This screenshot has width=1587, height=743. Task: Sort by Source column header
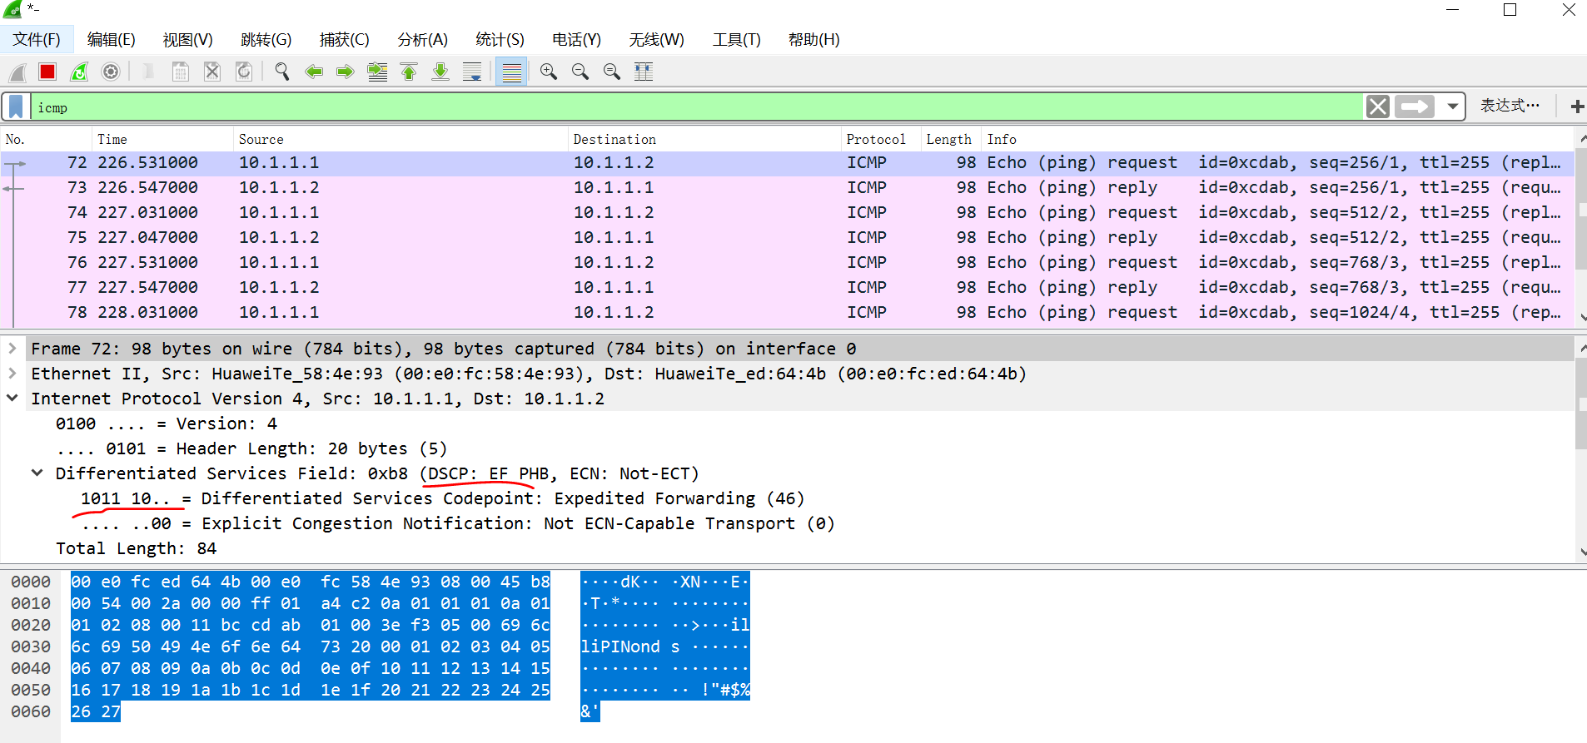(x=400, y=139)
